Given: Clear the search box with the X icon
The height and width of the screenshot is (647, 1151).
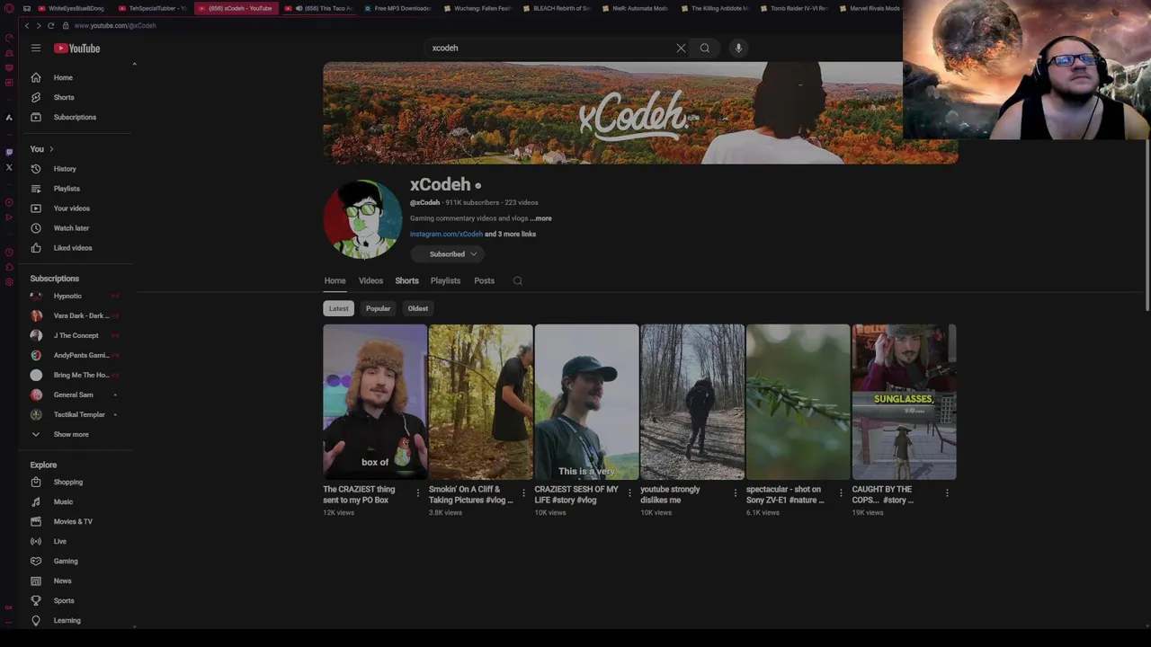Looking at the screenshot, I should pyautogui.click(x=681, y=48).
